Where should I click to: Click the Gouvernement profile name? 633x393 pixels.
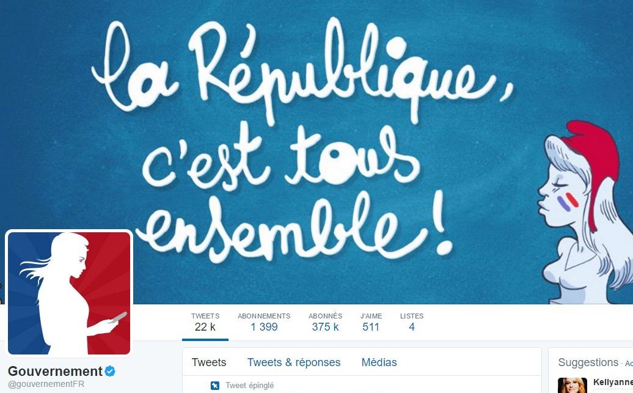tap(56, 371)
